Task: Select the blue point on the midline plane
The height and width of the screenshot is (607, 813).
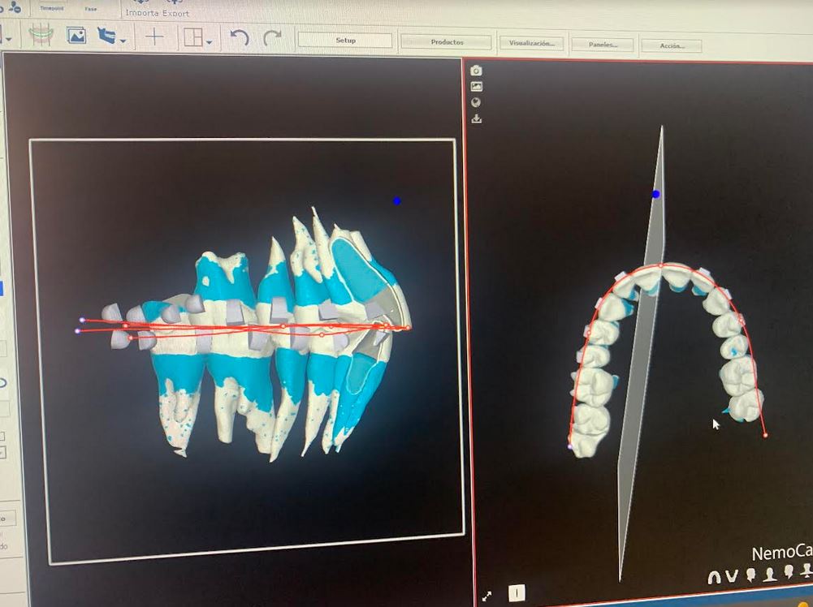Action: pos(656,194)
